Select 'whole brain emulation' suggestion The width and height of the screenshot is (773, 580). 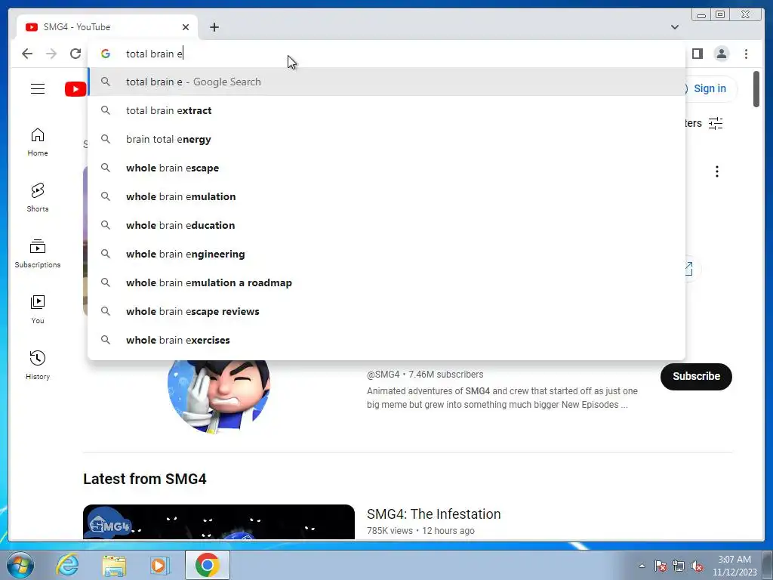pyautogui.click(x=386, y=196)
